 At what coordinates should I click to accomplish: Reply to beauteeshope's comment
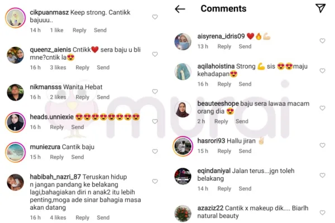(x=221, y=122)
